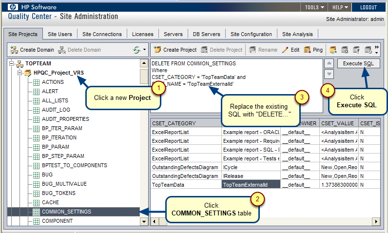Image resolution: width=388 pixels, height=233 pixels.
Task: Click the Create Domain icon
Action: click(14, 50)
